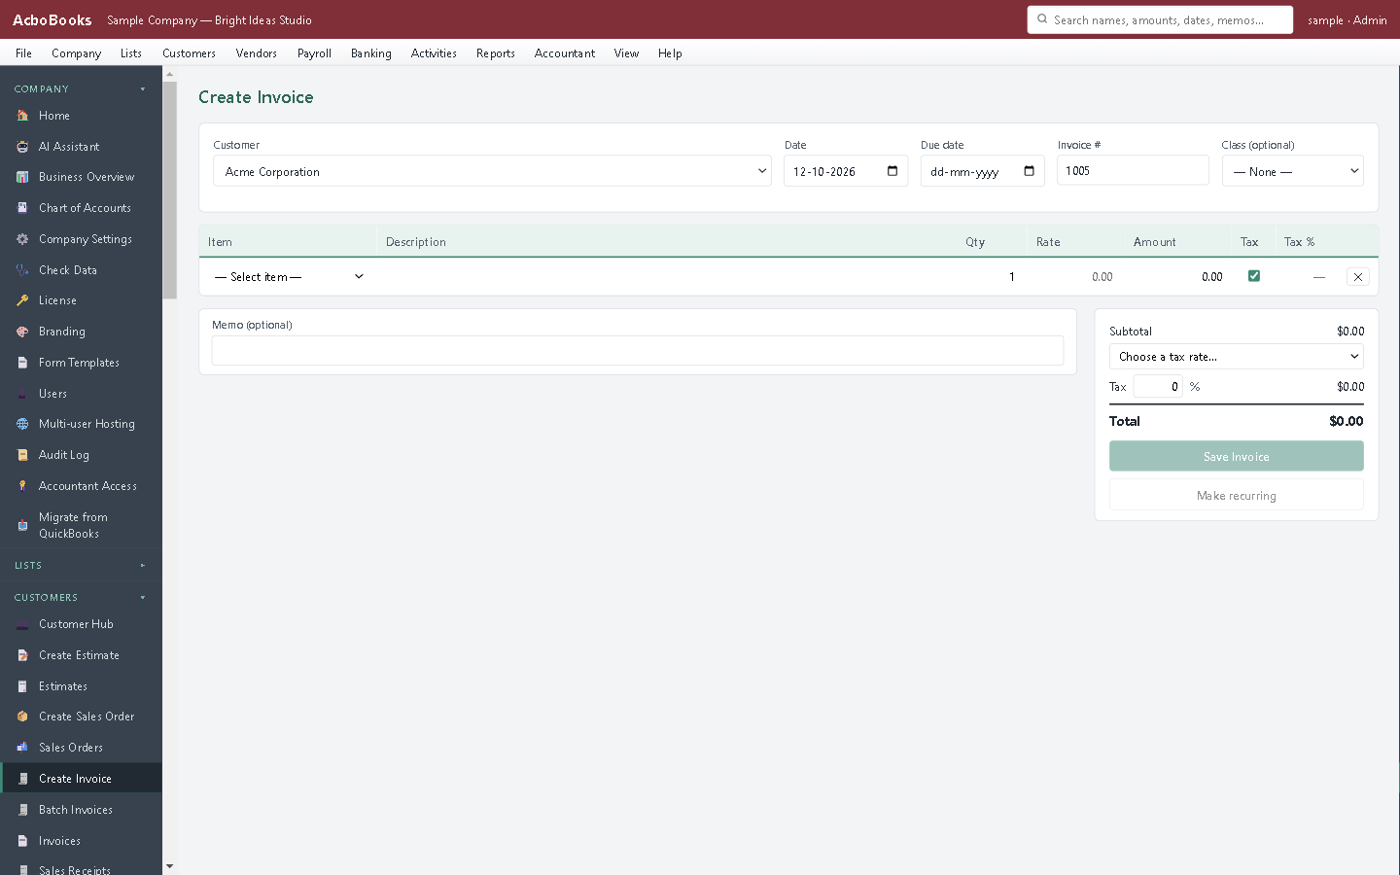Go to the Invoices sidebar link
The height and width of the screenshot is (875, 1400).
point(59,841)
